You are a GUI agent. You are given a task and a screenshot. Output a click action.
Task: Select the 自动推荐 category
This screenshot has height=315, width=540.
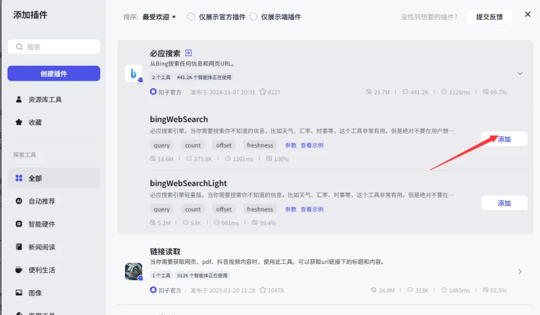coord(54,201)
